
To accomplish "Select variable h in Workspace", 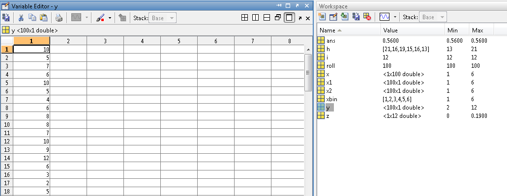I will coord(328,49).
